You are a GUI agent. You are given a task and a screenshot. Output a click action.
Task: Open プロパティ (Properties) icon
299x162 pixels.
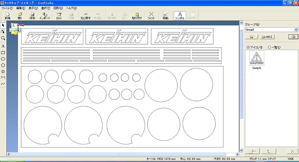pyautogui.click(x=192, y=16)
